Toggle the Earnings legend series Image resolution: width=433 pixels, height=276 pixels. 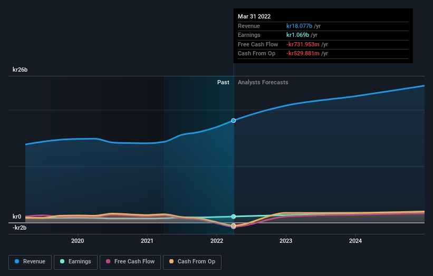tap(75, 262)
